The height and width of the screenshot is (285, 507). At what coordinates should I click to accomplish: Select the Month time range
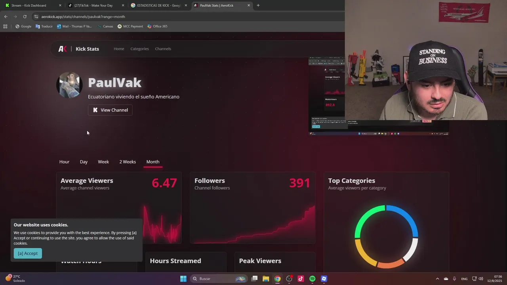click(x=153, y=162)
